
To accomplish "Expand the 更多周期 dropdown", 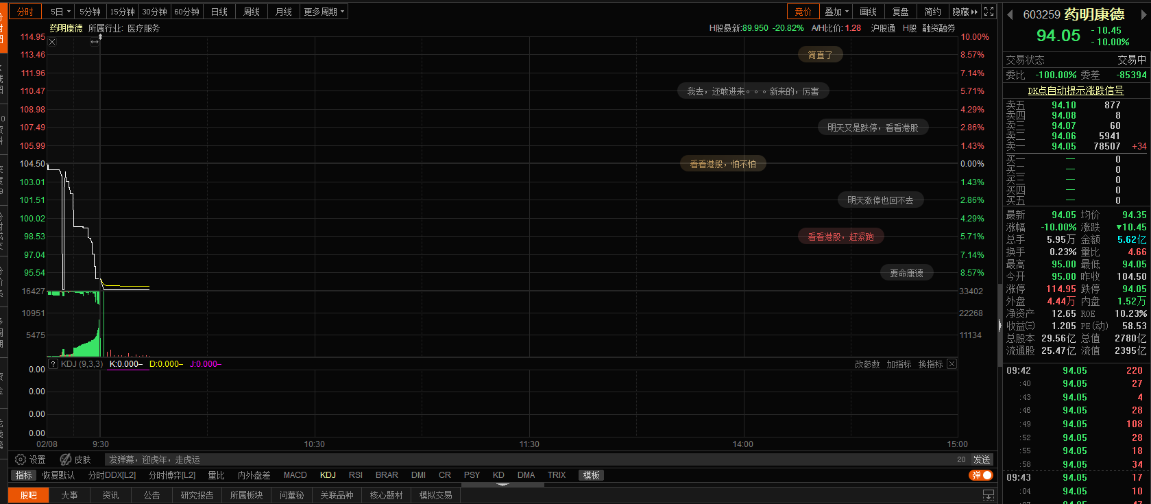I will tap(324, 12).
